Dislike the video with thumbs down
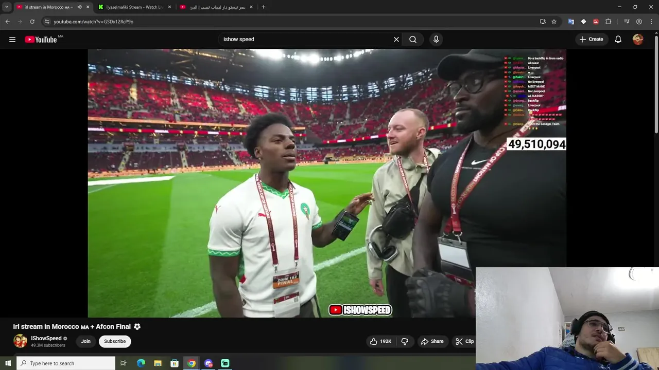The width and height of the screenshot is (659, 370). (x=405, y=341)
